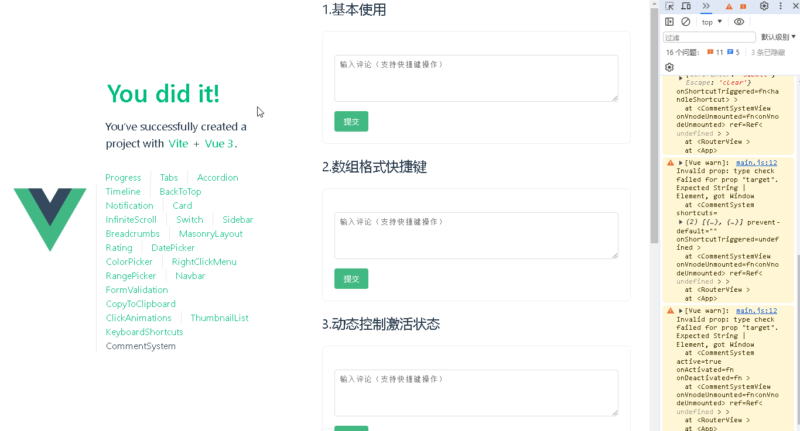Open DevTools settings gear in header
Viewport: 800px width, 431px height.
[764, 6]
